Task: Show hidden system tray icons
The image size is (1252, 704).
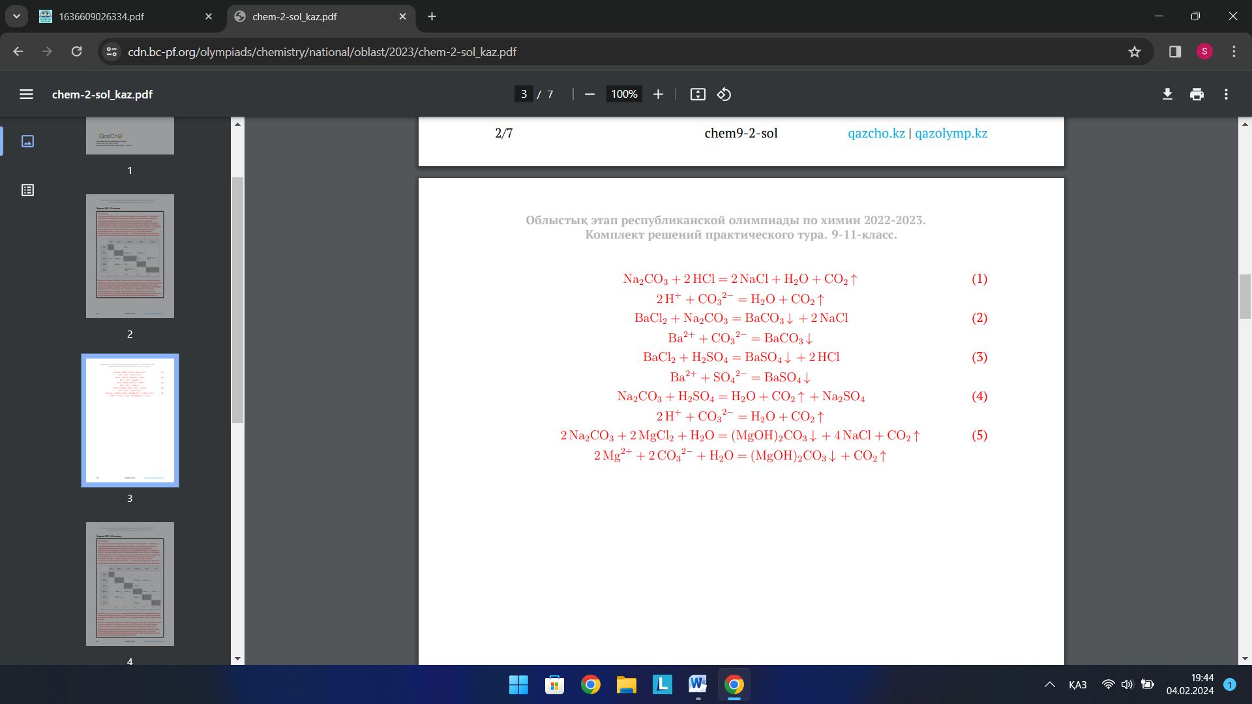Action: point(1049,684)
